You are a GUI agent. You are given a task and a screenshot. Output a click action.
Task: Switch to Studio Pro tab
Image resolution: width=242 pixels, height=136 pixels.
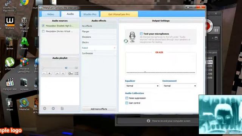[90, 14]
